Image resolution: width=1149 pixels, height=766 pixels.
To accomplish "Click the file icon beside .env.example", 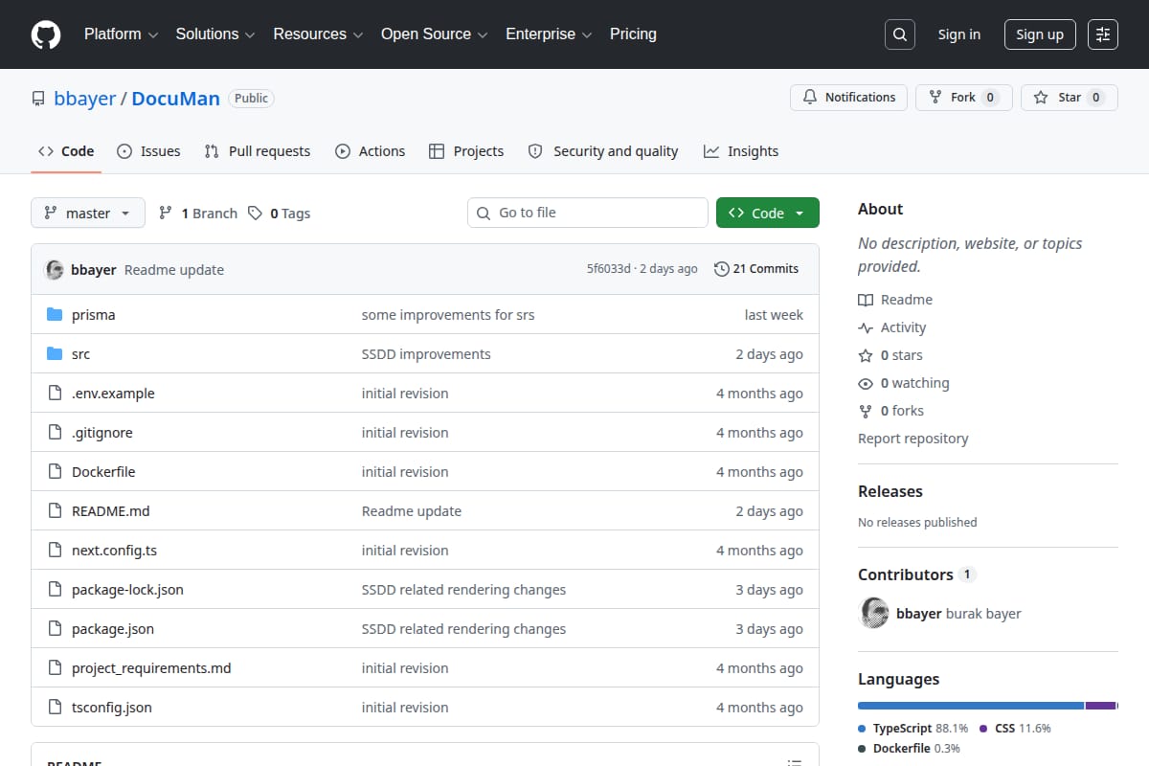I will pos(55,394).
